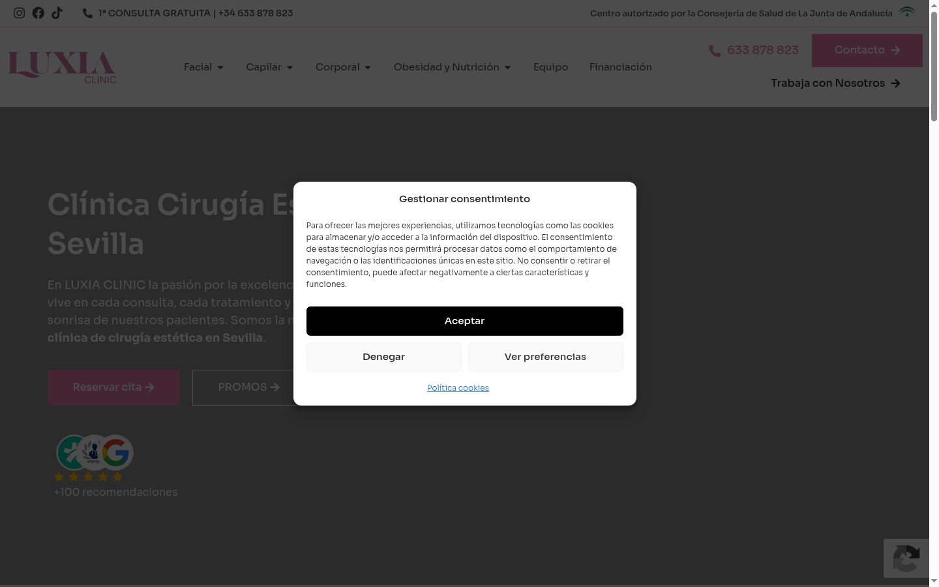This screenshot has height=587, width=939.
Task: Accept cookies with the Aceptar button
Action: coord(465,321)
